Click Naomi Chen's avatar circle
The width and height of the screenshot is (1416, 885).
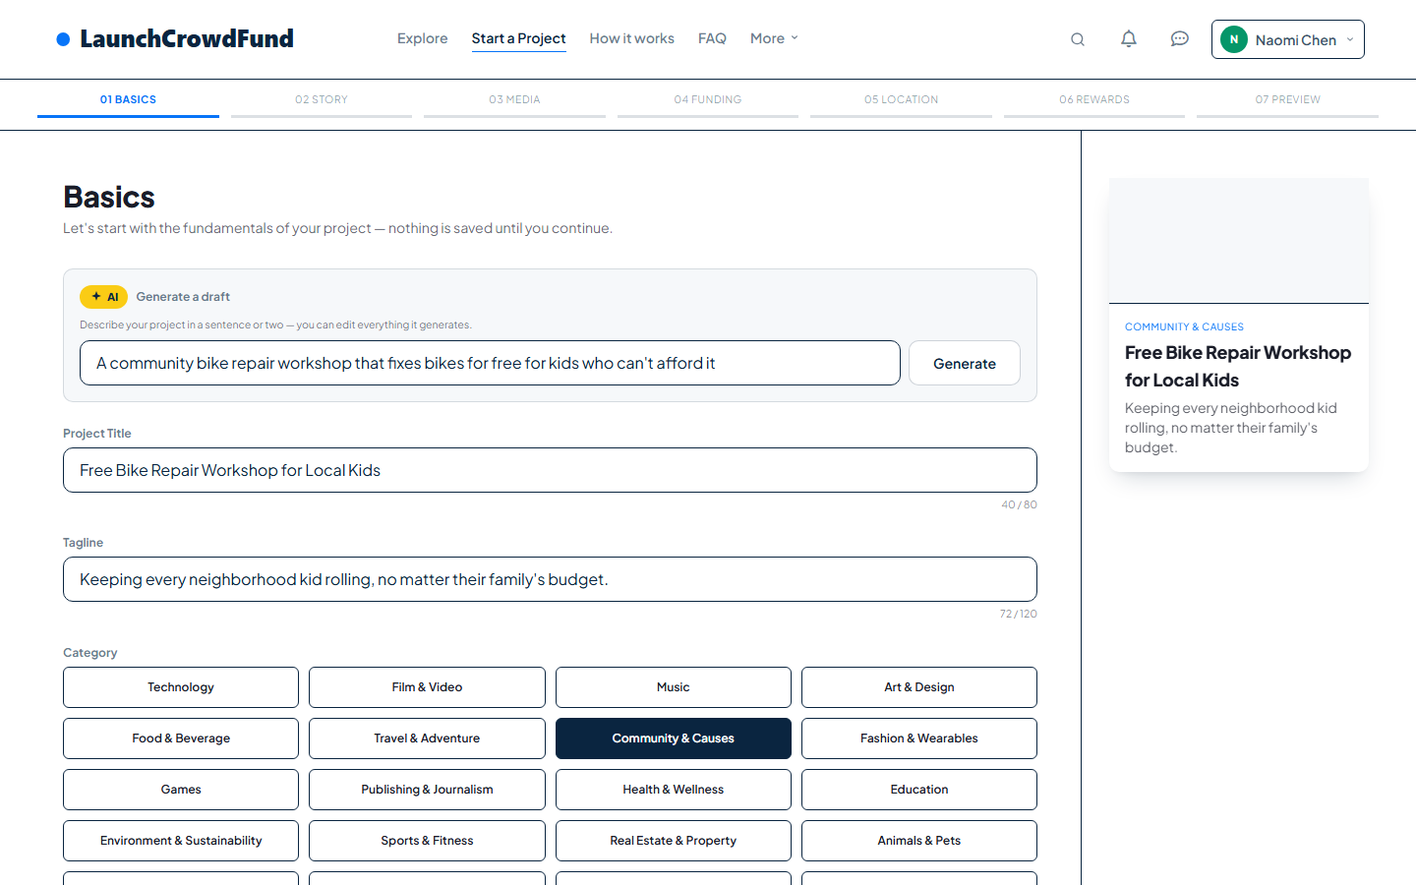pyautogui.click(x=1234, y=39)
